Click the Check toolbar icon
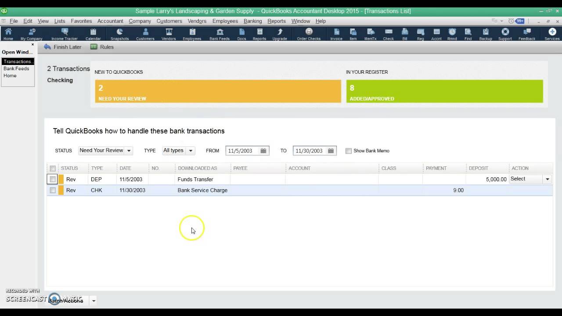The width and height of the screenshot is (562, 316). (388, 34)
